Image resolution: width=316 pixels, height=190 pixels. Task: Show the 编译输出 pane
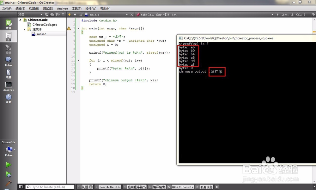[x=157, y=187]
